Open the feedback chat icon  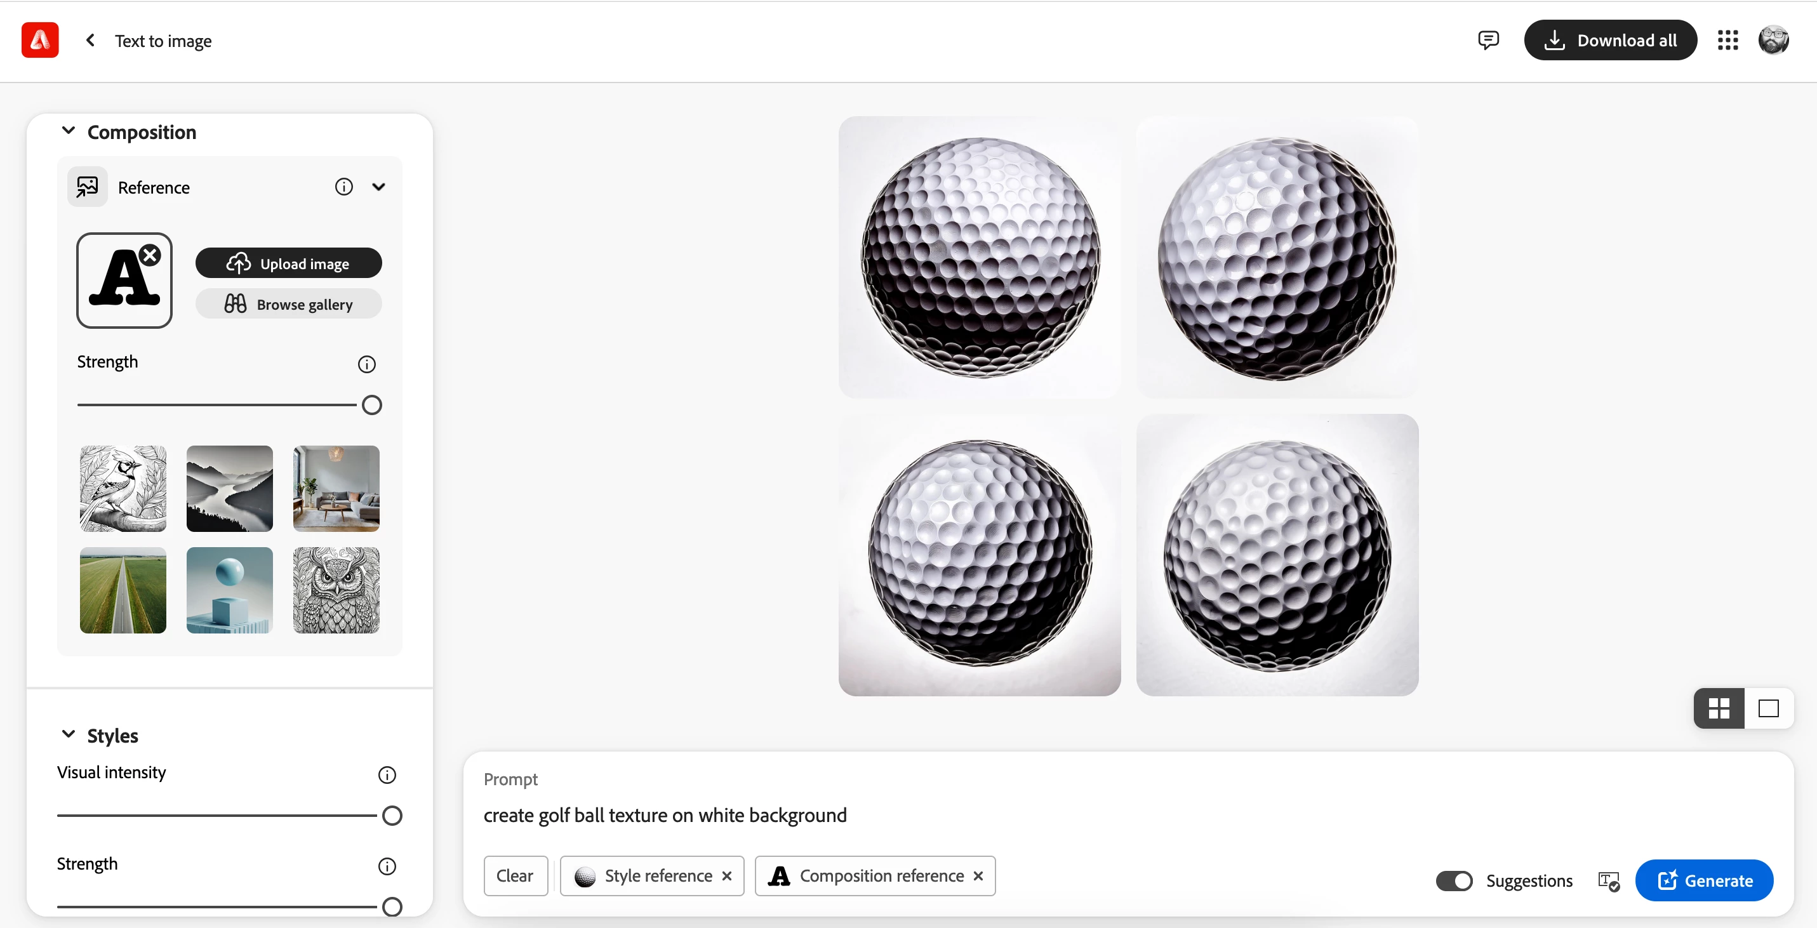coord(1488,40)
